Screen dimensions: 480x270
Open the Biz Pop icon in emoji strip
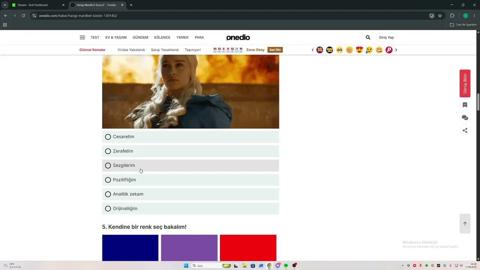pyautogui.click(x=320, y=50)
